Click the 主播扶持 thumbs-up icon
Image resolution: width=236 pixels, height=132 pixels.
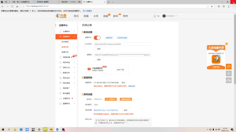[60, 99]
